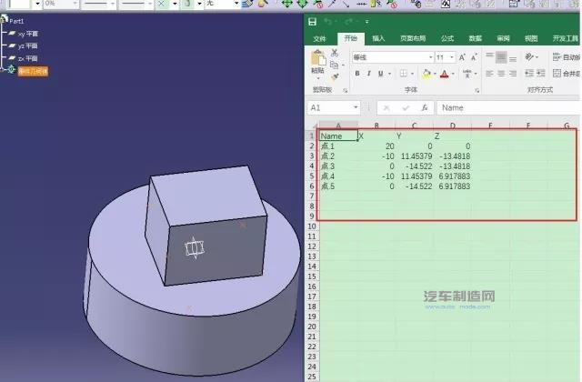The image size is (582, 382).
Task: Toggle Wrap Text (自动换行)
Action: 566,57
